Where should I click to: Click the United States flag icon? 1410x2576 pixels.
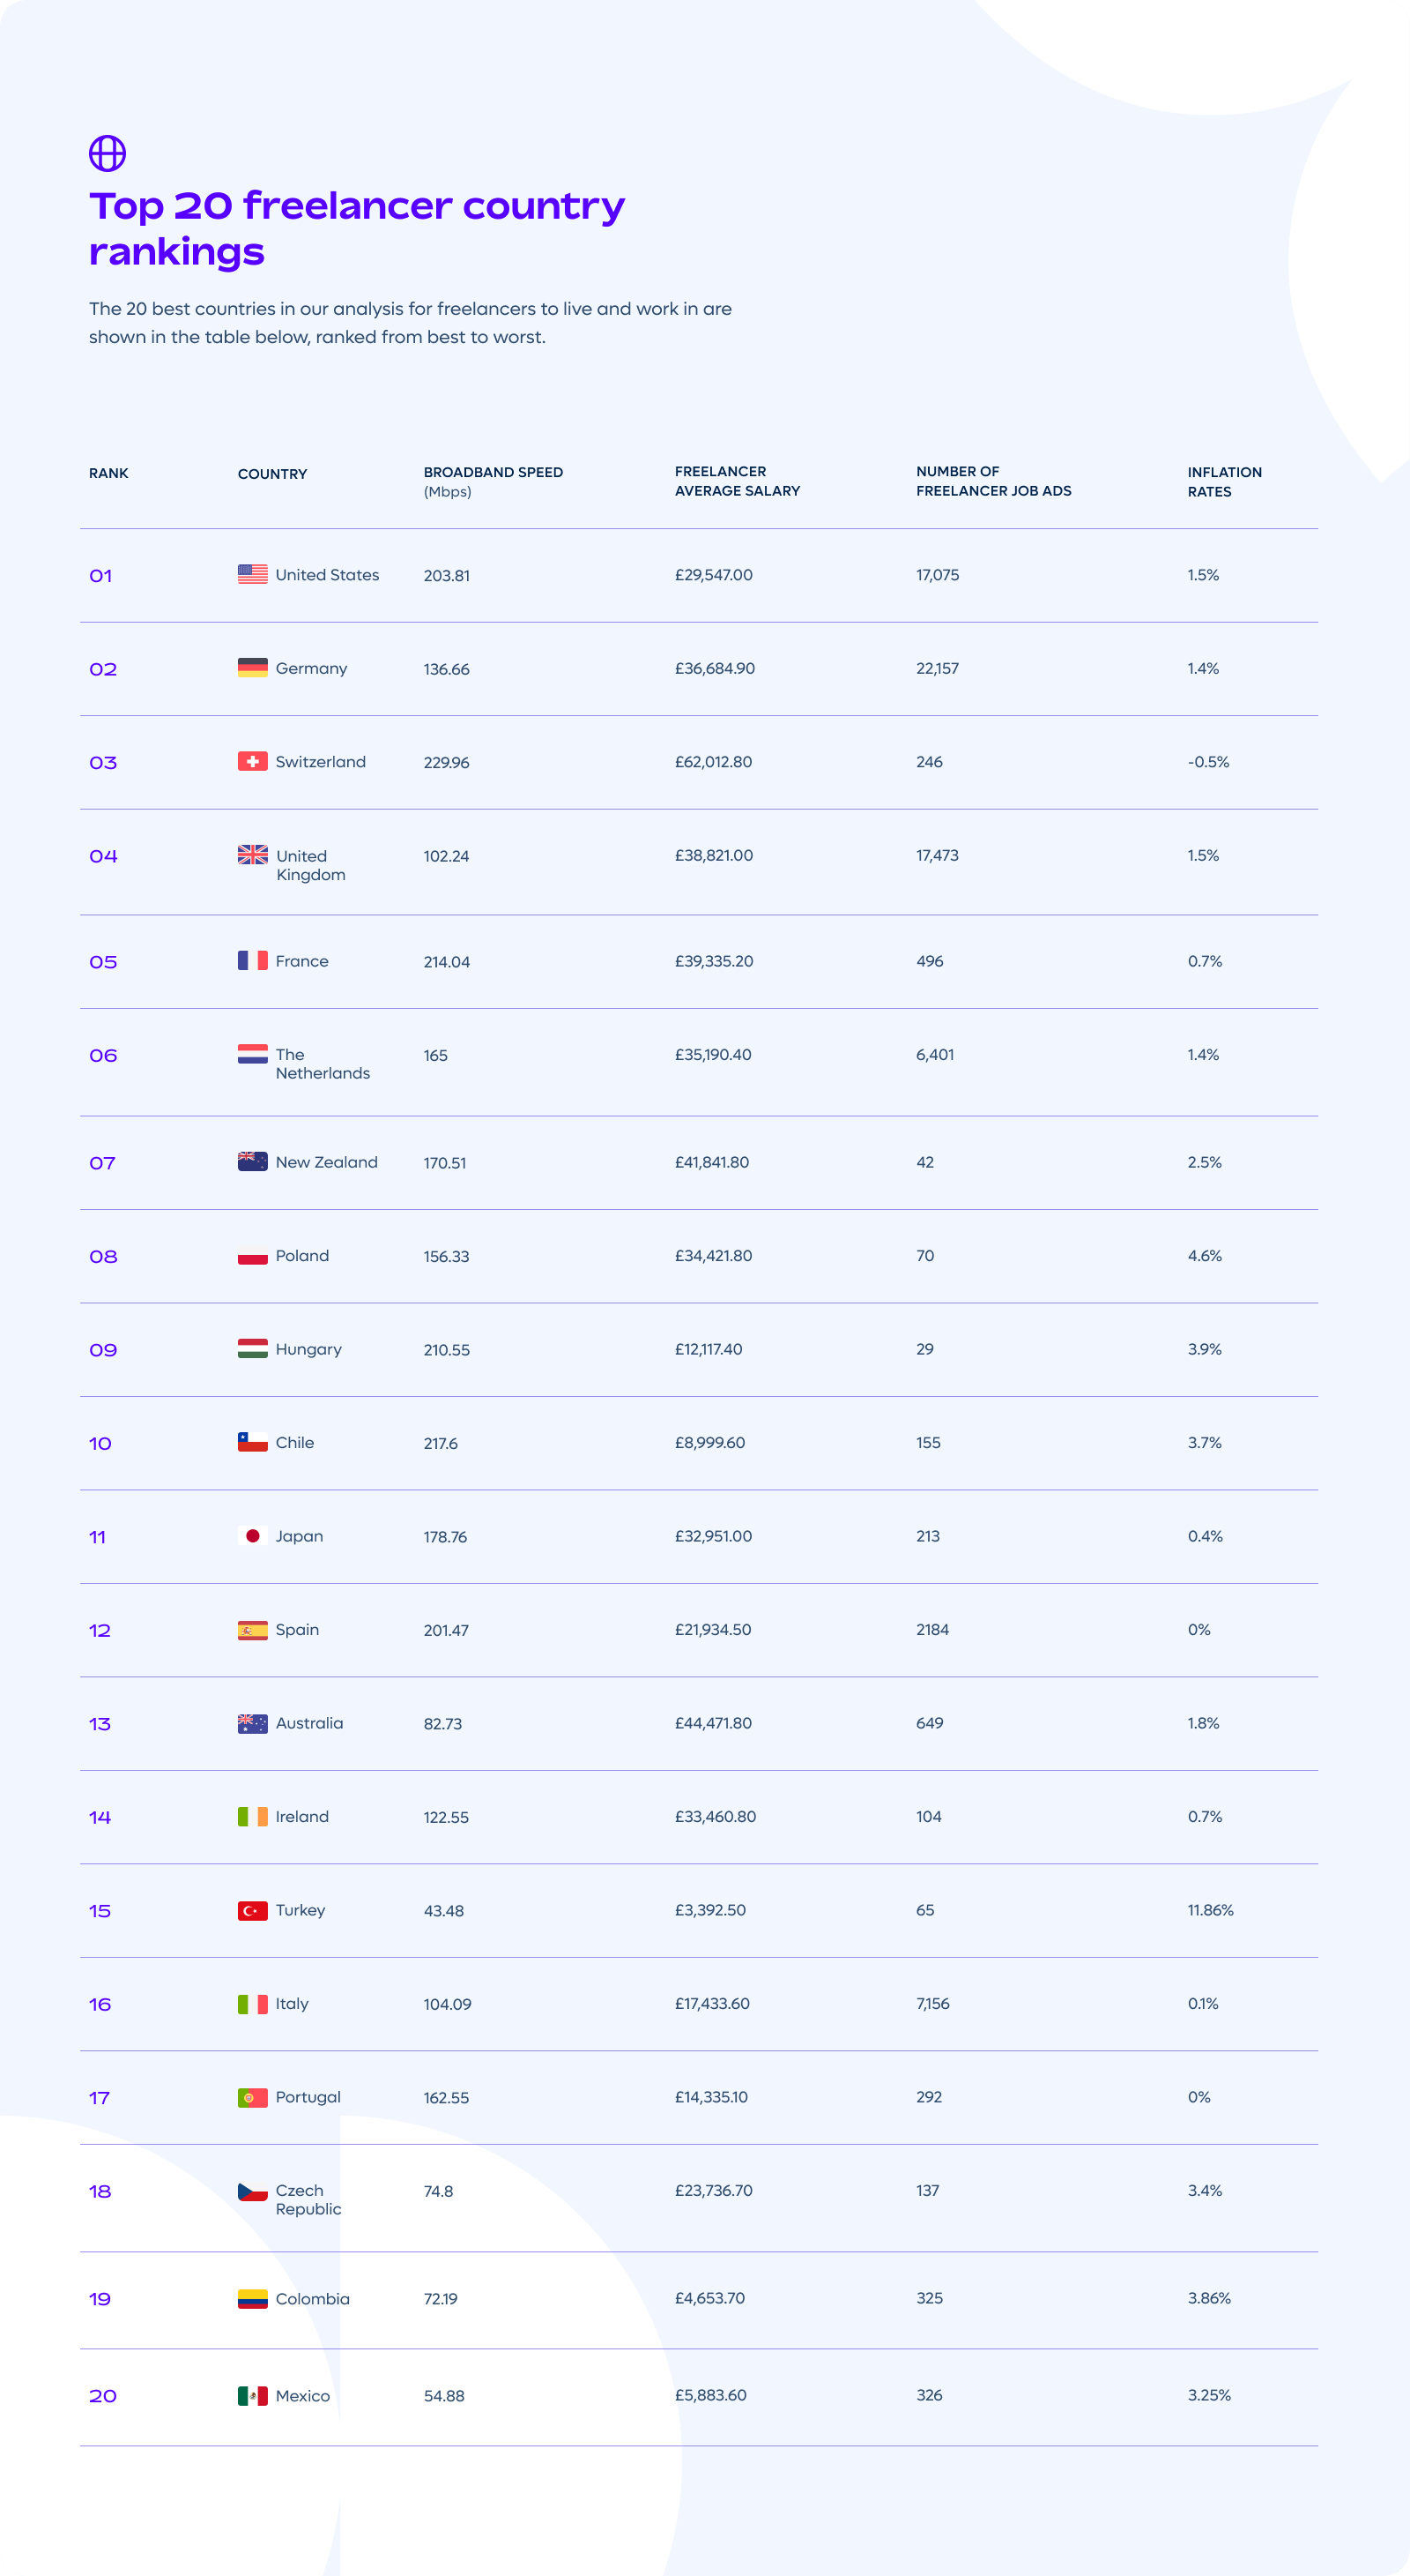252,574
